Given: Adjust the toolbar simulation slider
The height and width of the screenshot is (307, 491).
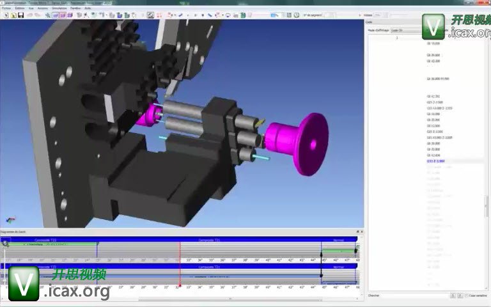Looking at the screenshot, I should pos(260,15).
